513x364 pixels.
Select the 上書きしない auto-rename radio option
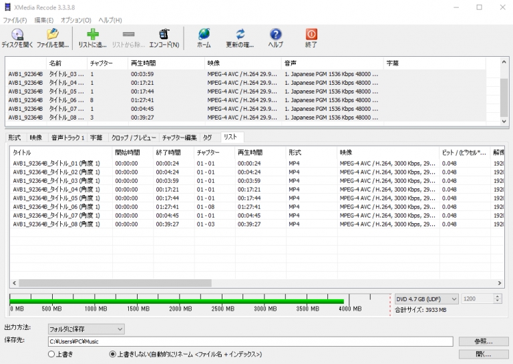pyautogui.click(x=113, y=354)
